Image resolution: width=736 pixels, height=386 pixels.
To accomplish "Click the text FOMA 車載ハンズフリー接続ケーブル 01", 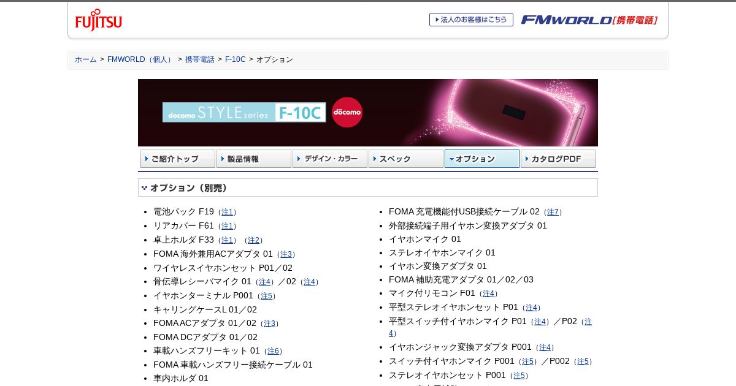I will (233, 365).
